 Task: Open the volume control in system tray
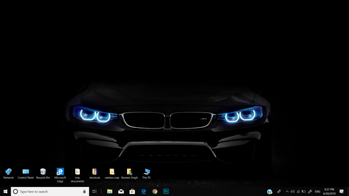(292, 191)
